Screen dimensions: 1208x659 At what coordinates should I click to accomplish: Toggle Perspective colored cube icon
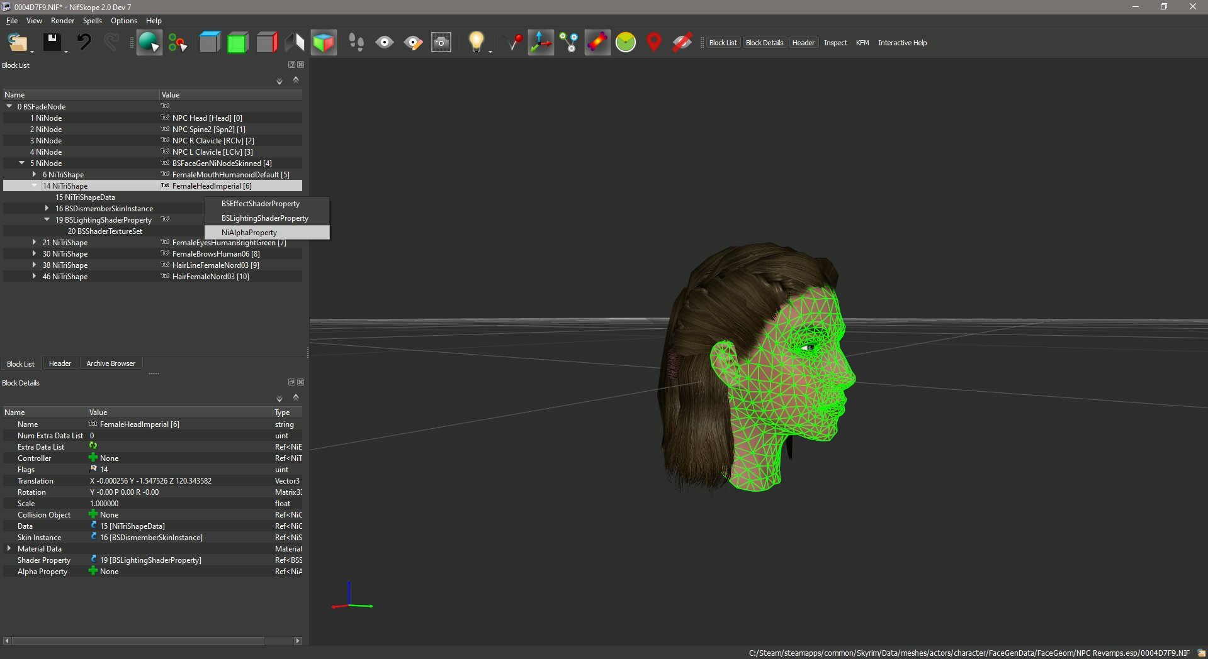324,43
